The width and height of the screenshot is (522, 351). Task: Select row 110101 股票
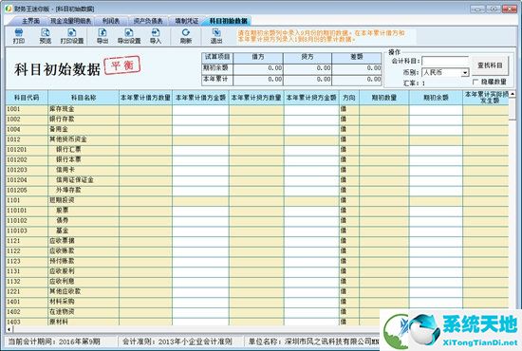click(257, 211)
